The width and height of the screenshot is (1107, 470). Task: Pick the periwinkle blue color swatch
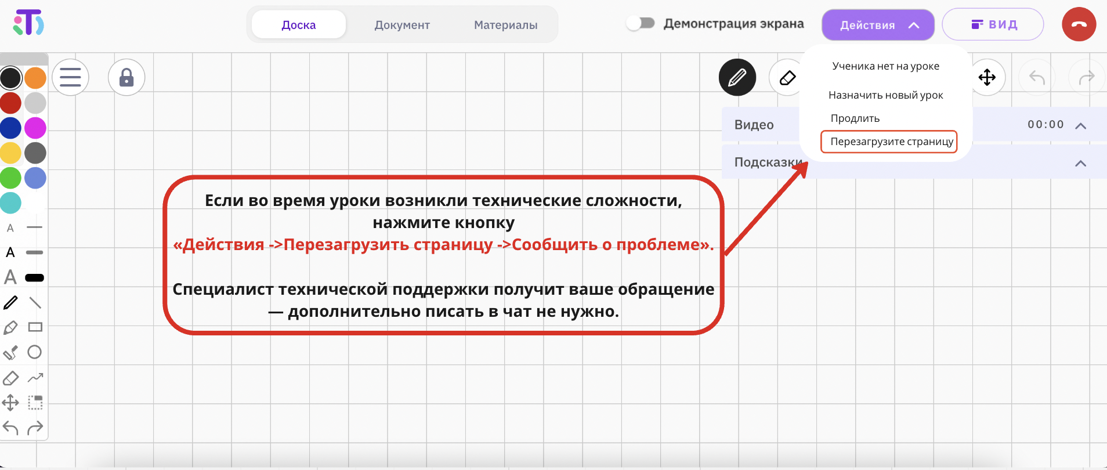(35, 178)
